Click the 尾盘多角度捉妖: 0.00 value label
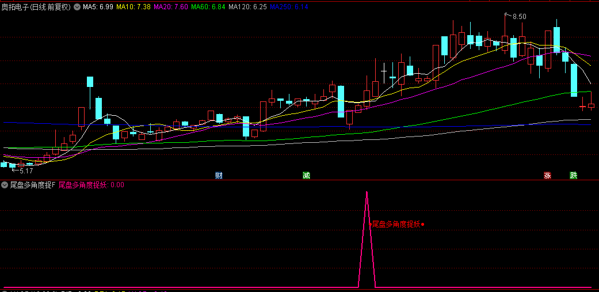This screenshot has height=292, width=599. coord(91,185)
